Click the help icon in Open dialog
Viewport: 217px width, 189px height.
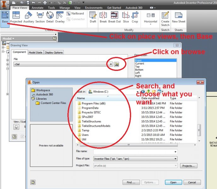[x=33, y=182]
